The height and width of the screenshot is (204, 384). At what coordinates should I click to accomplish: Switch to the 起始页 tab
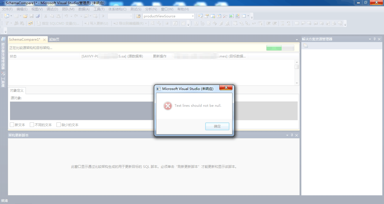(x=54, y=40)
